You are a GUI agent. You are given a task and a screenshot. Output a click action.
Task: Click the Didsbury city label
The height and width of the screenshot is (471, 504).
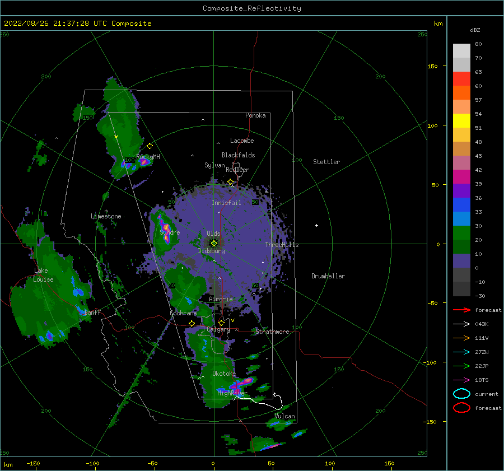pyautogui.click(x=212, y=251)
